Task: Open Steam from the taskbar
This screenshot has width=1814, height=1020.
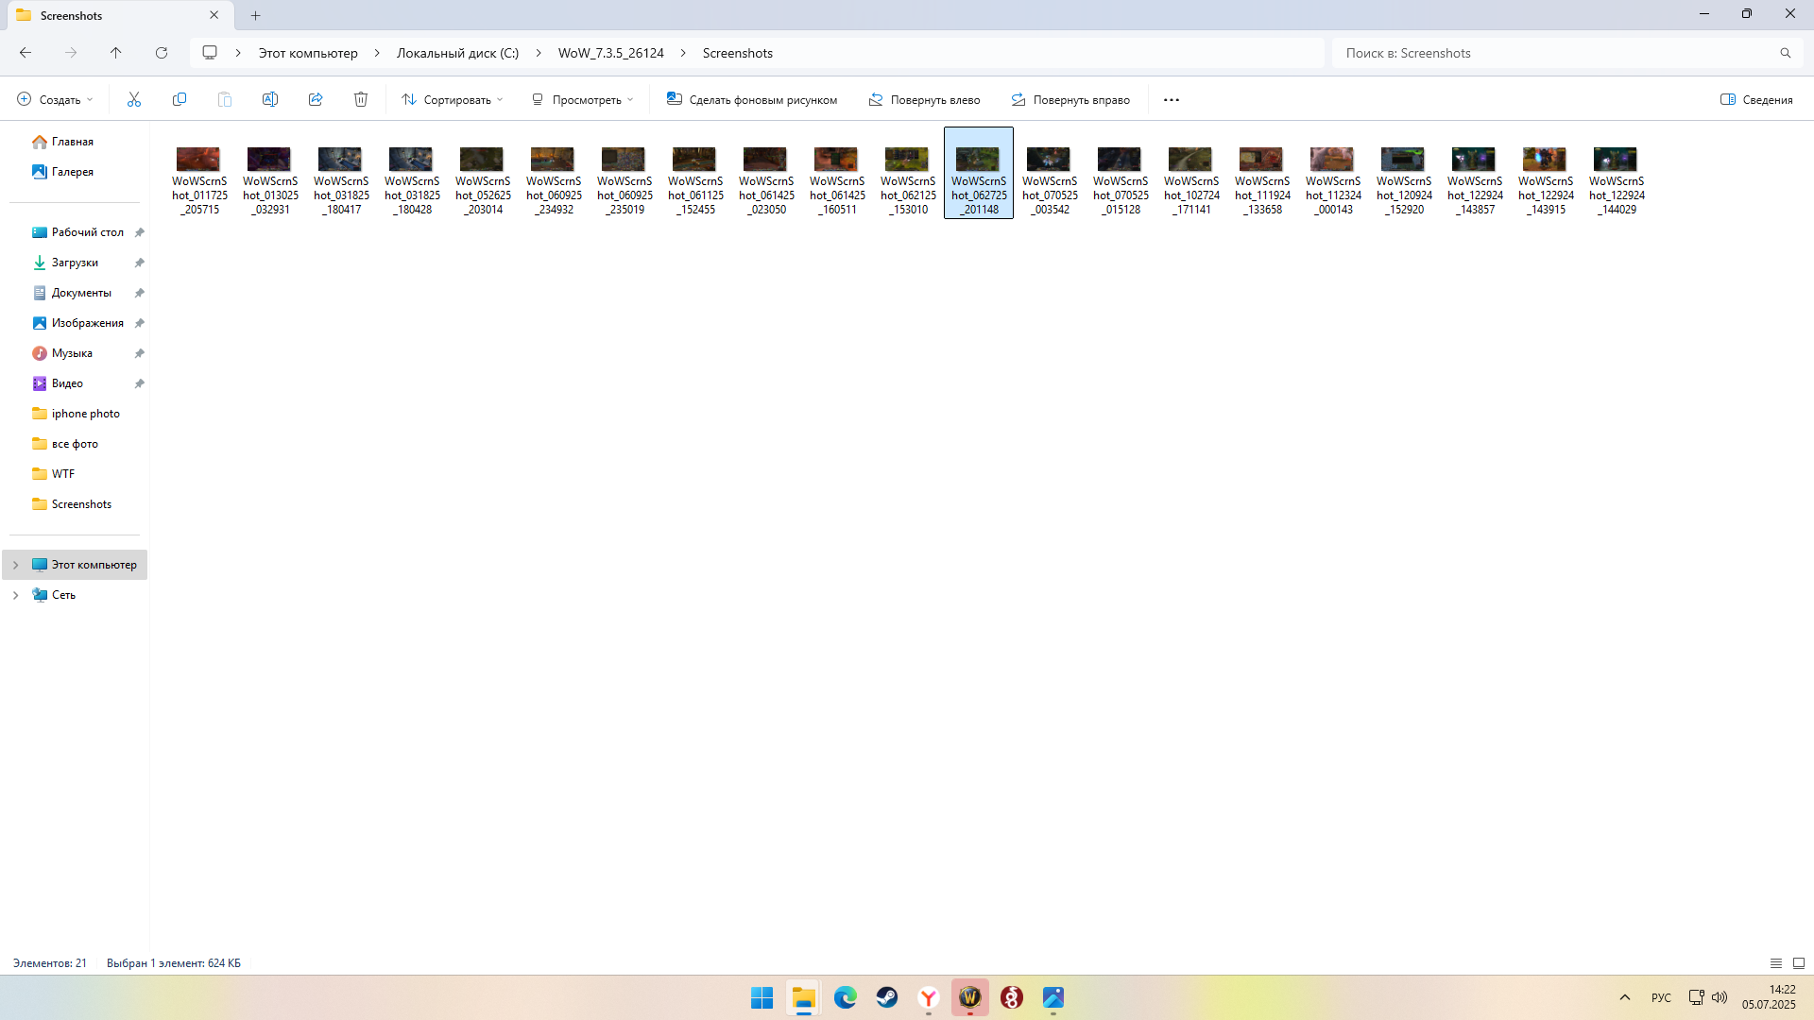Action: 886,997
